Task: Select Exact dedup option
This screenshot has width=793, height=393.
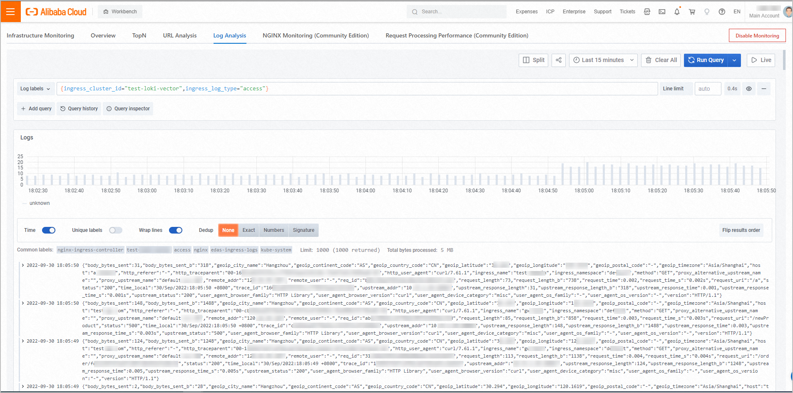Action: tap(249, 230)
